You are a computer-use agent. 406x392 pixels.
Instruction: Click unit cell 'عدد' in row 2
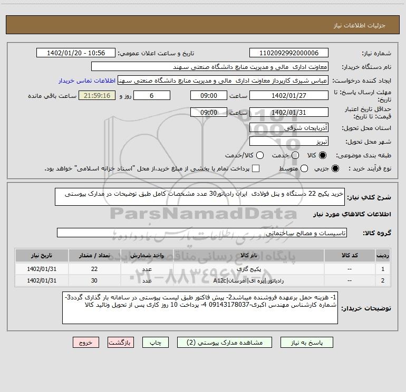click(147, 280)
